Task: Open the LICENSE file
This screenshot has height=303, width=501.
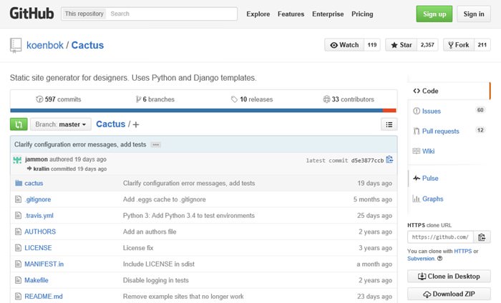Action: pyautogui.click(x=38, y=248)
